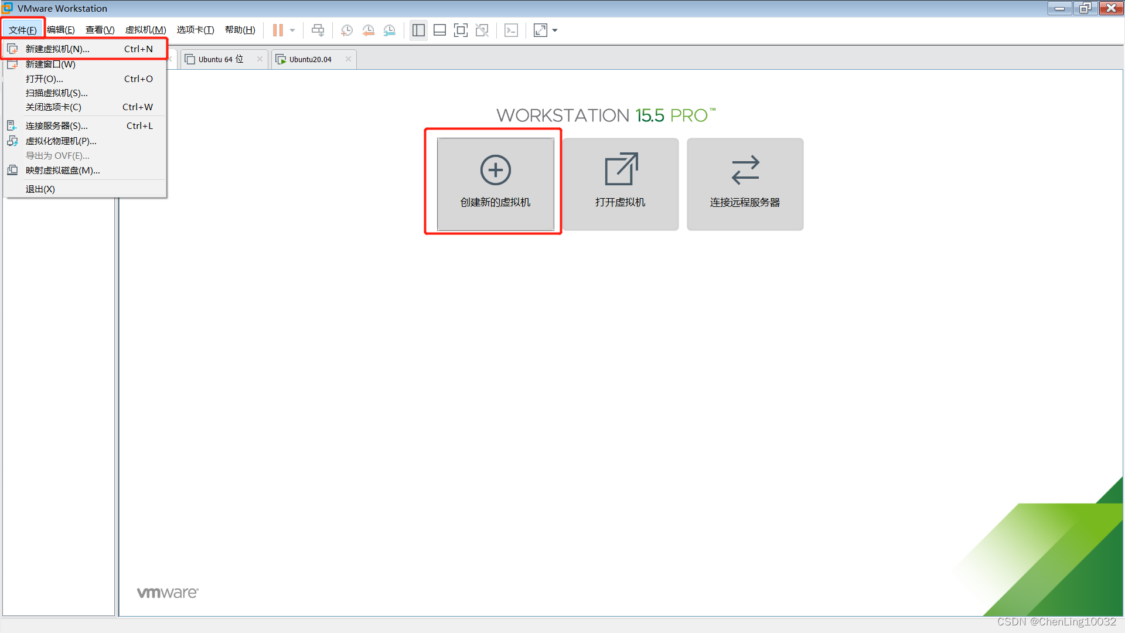This screenshot has height=633, width=1125.
Task: Click the console view toolbar icon
Action: pos(511,30)
